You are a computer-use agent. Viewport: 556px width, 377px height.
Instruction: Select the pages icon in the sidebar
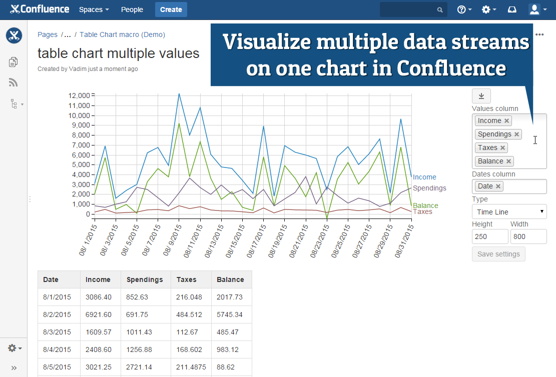[x=13, y=61]
